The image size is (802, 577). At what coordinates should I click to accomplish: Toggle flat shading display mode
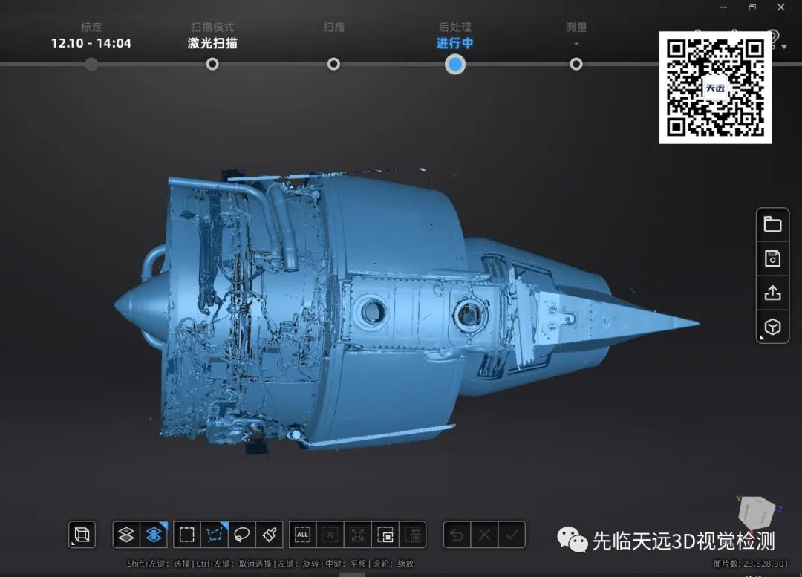pyautogui.click(x=126, y=535)
